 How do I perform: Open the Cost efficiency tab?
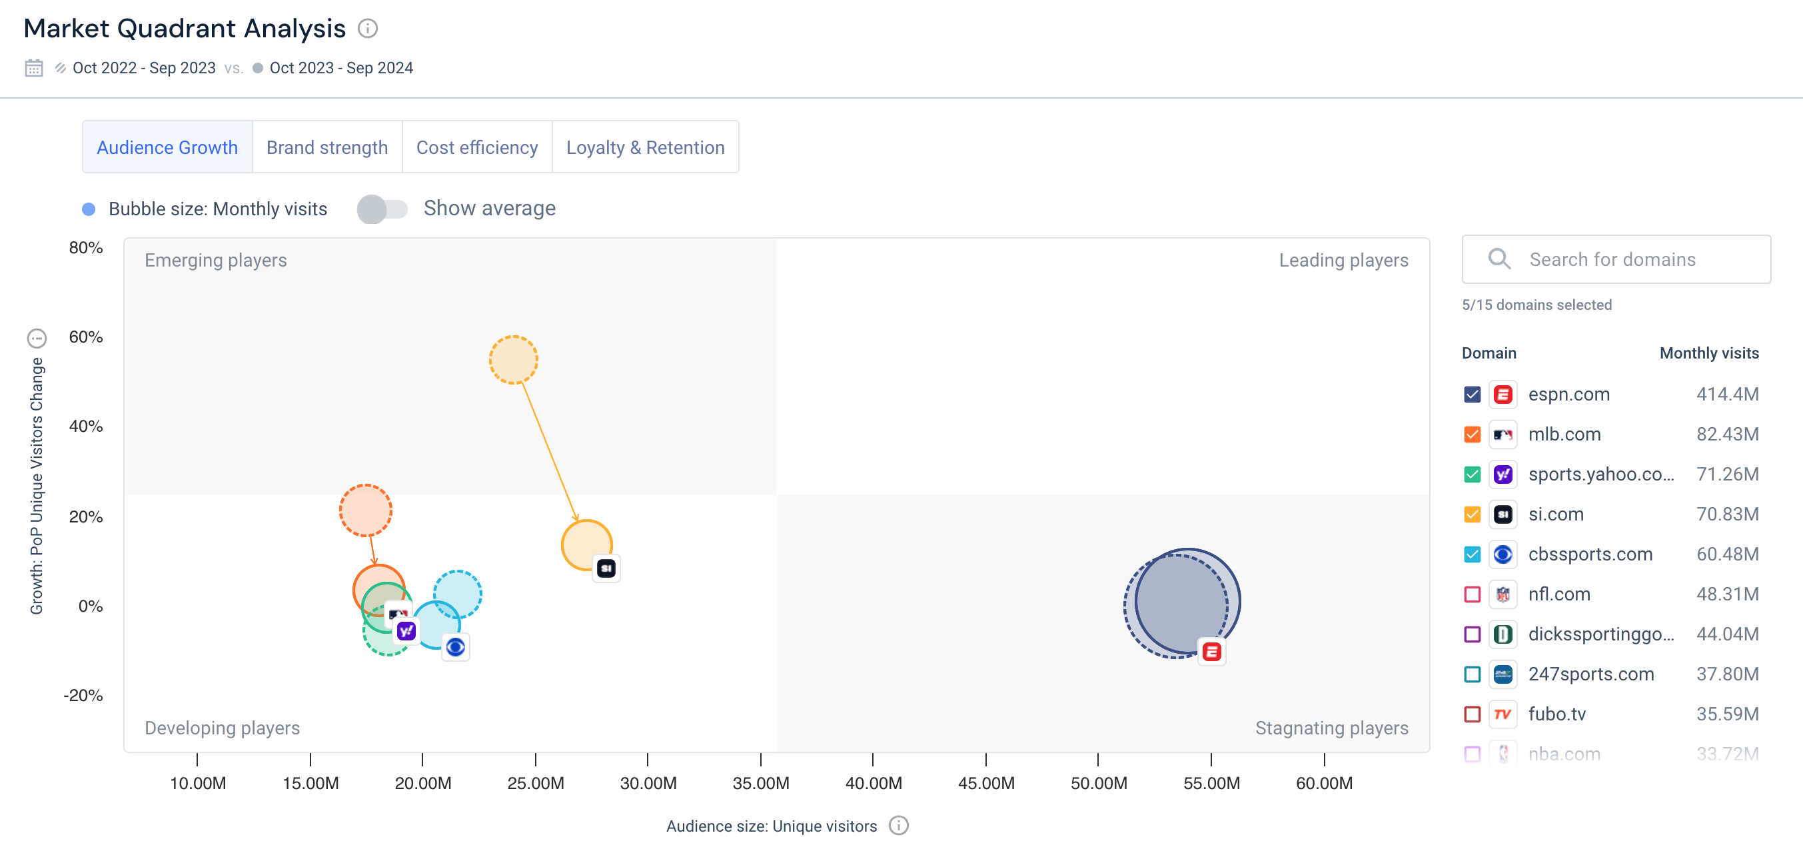point(476,147)
